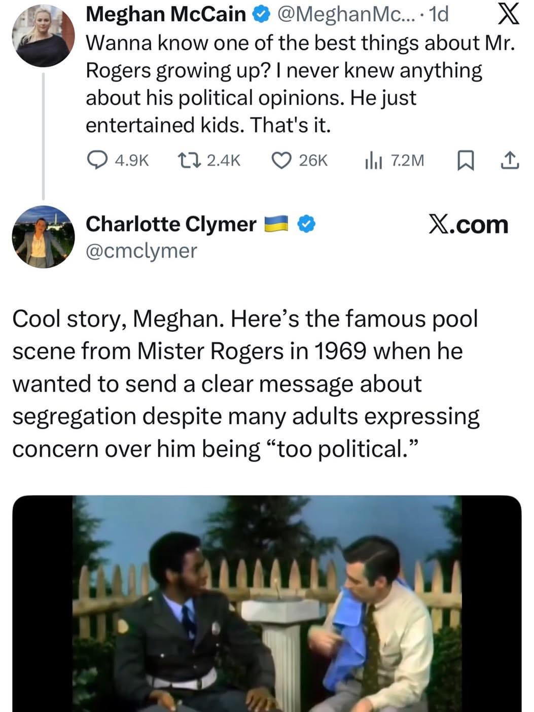Click the Meghan McCain display name
Image resolution: width=534 pixels, height=712 pixels.
tap(165, 14)
